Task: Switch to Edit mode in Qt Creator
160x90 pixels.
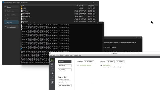Action: pos(52,65)
